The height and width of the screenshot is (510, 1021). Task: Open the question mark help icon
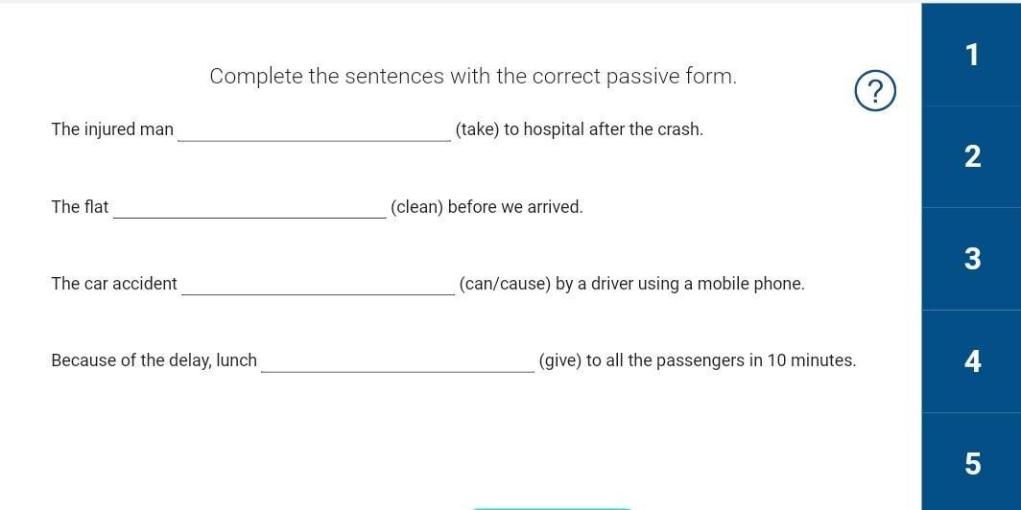876,92
